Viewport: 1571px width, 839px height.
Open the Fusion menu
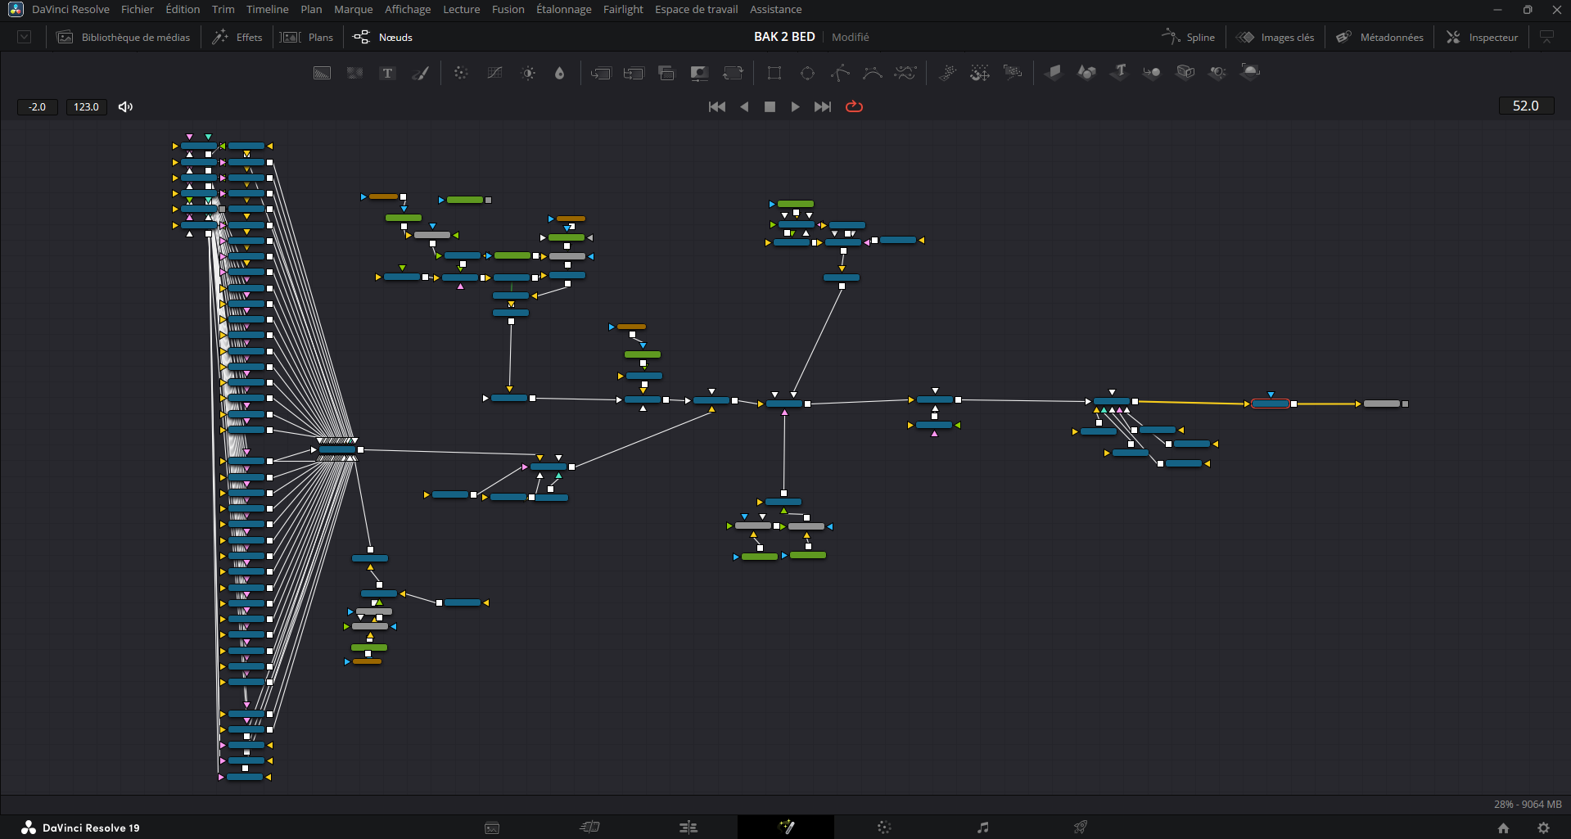[508, 9]
